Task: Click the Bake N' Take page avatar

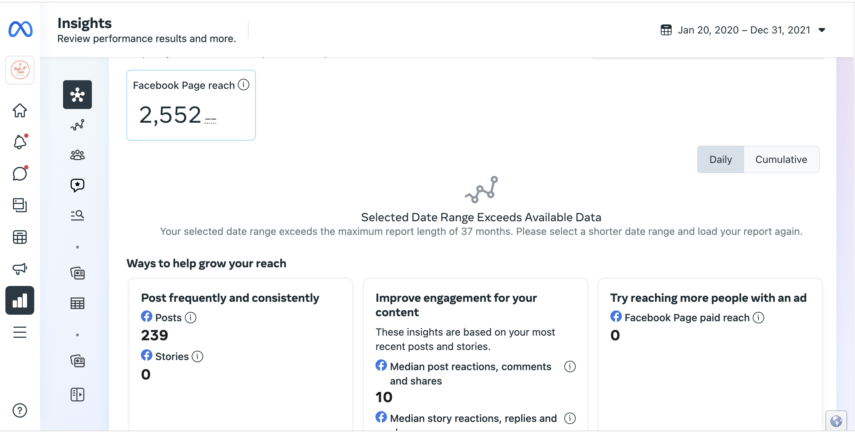Action: pyautogui.click(x=20, y=70)
